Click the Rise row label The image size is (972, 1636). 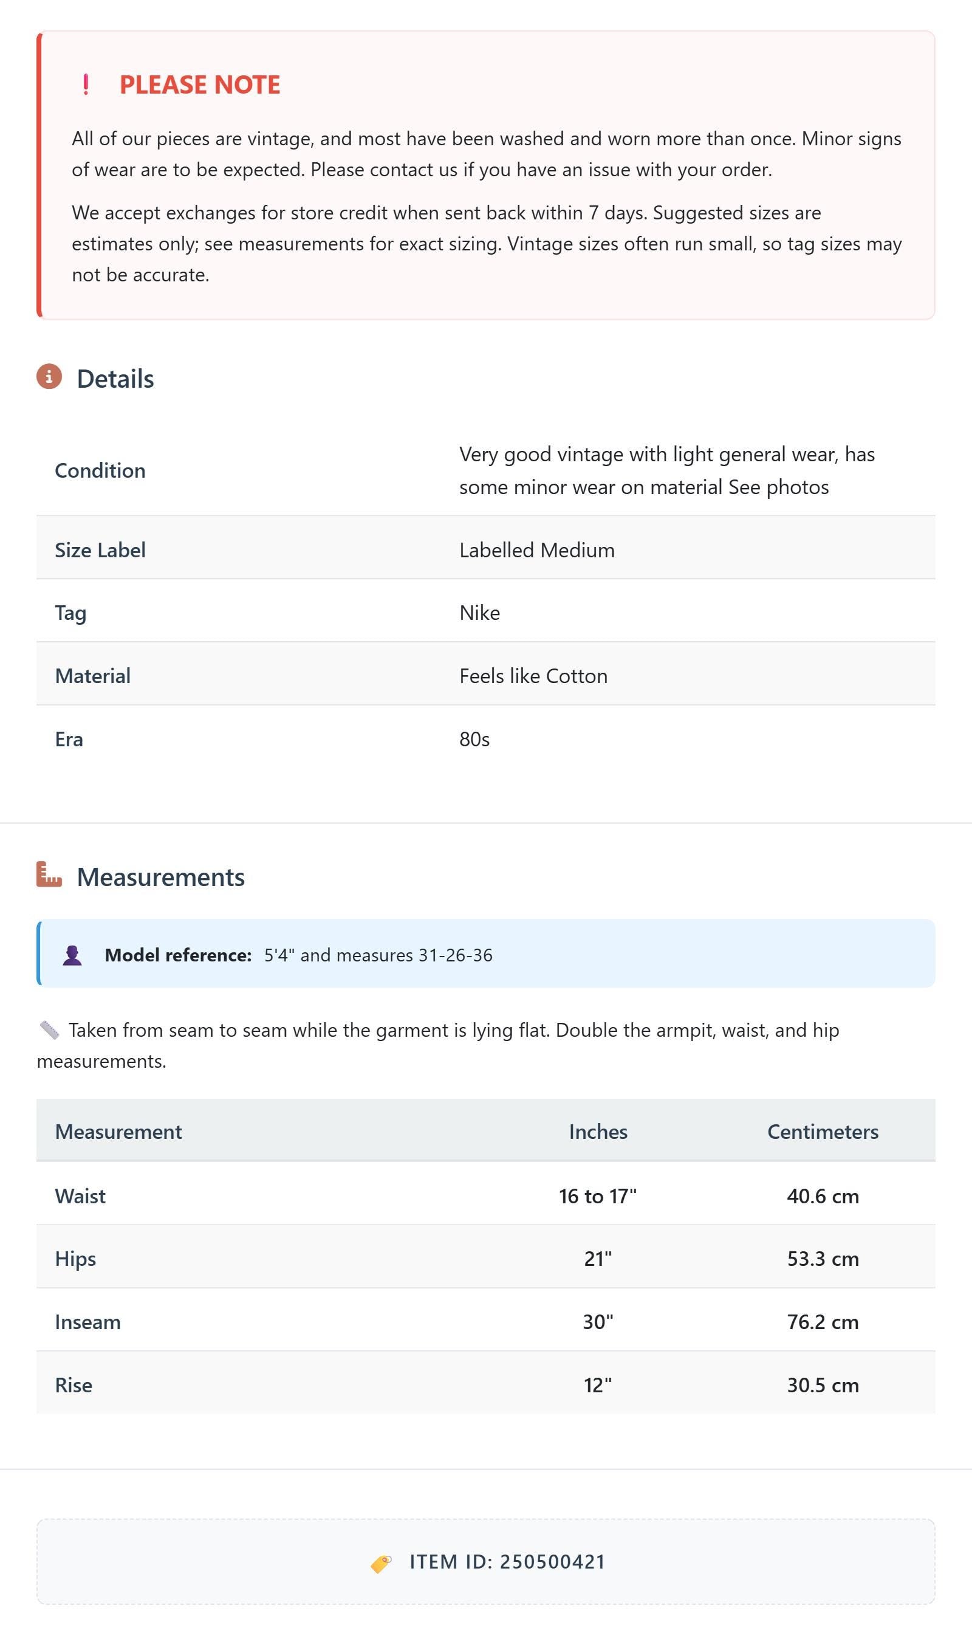coord(74,1385)
